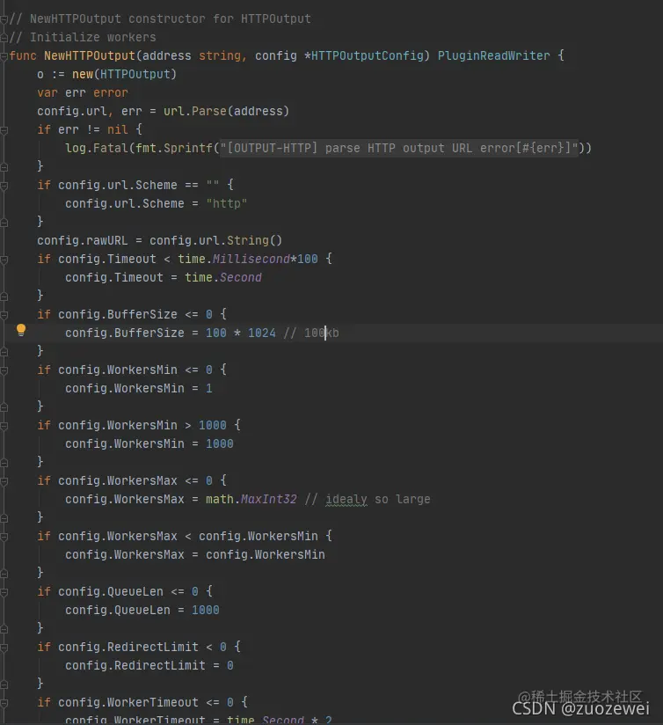This screenshot has width=663, height=725.
Task: Collapse the 'if config.BufferSize' block
Action: pyautogui.click(x=4, y=315)
